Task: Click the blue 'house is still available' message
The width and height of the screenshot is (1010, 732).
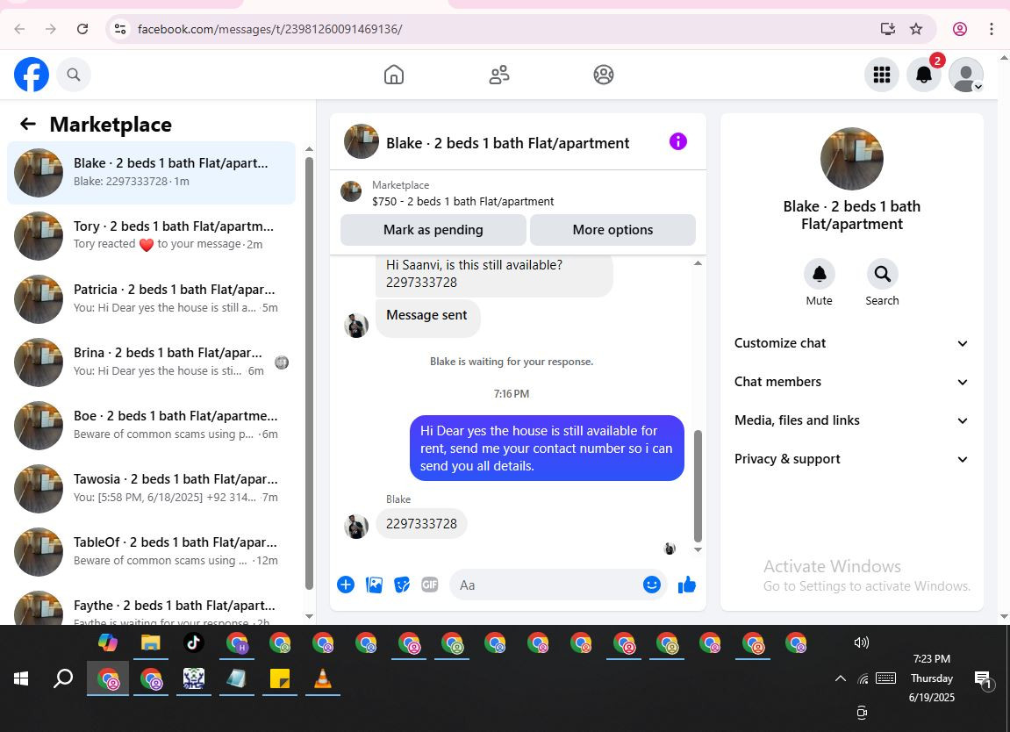Action: pos(547,448)
